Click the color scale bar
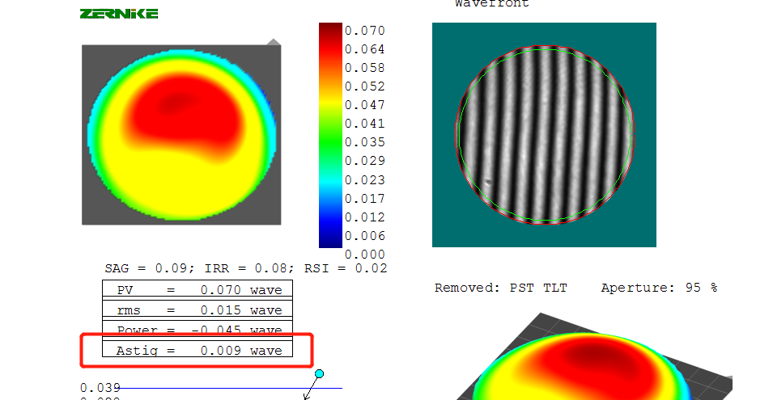 [330, 135]
